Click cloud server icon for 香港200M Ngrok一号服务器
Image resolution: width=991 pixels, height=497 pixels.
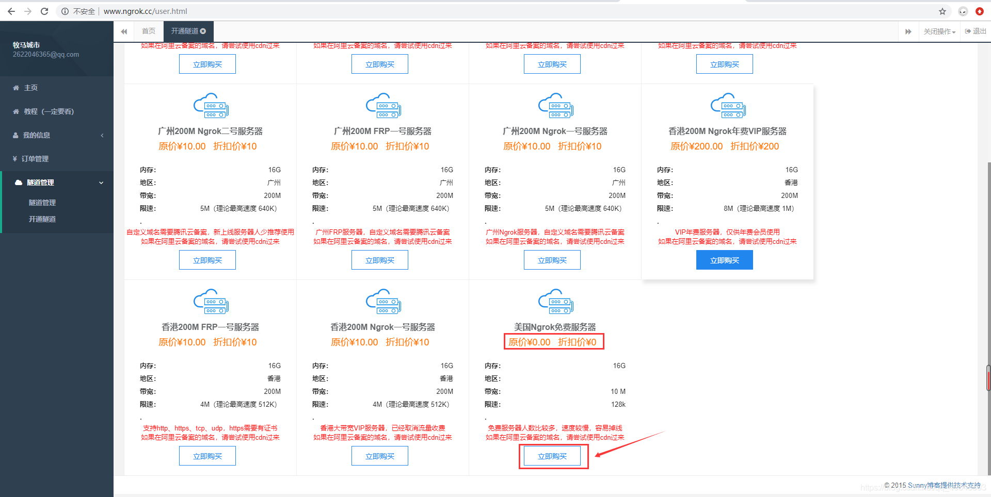(383, 302)
